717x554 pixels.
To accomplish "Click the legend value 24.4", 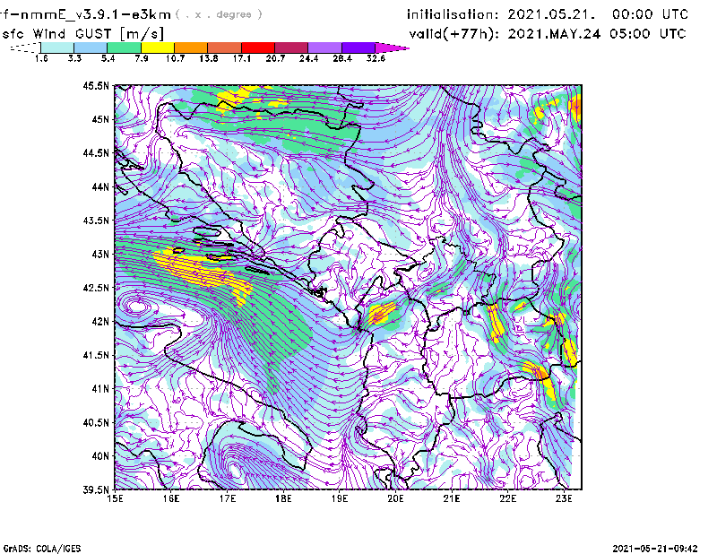I will [308, 58].
